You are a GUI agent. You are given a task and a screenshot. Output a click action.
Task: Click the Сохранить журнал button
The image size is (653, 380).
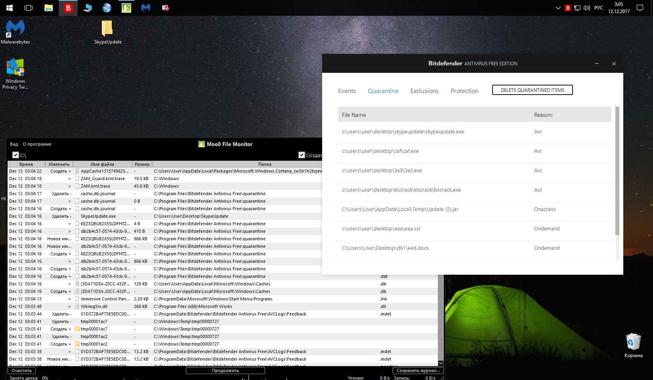pyautogui.click(x=418, y=370)
